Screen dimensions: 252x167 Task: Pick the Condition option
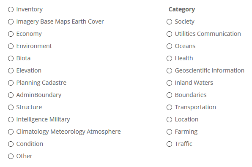(x=11, y=144)
